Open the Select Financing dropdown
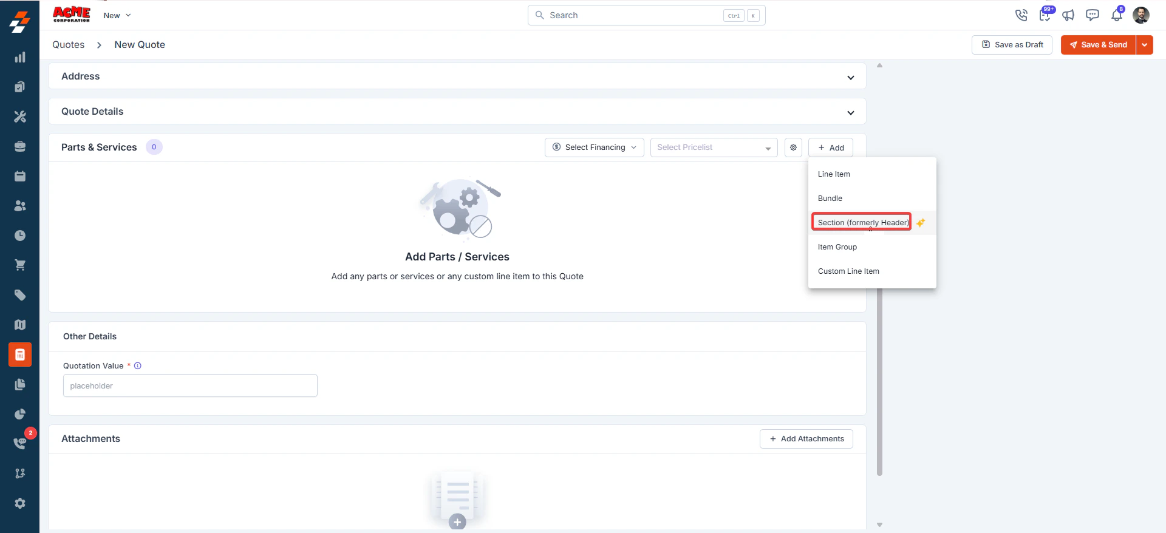 point(595,148)
